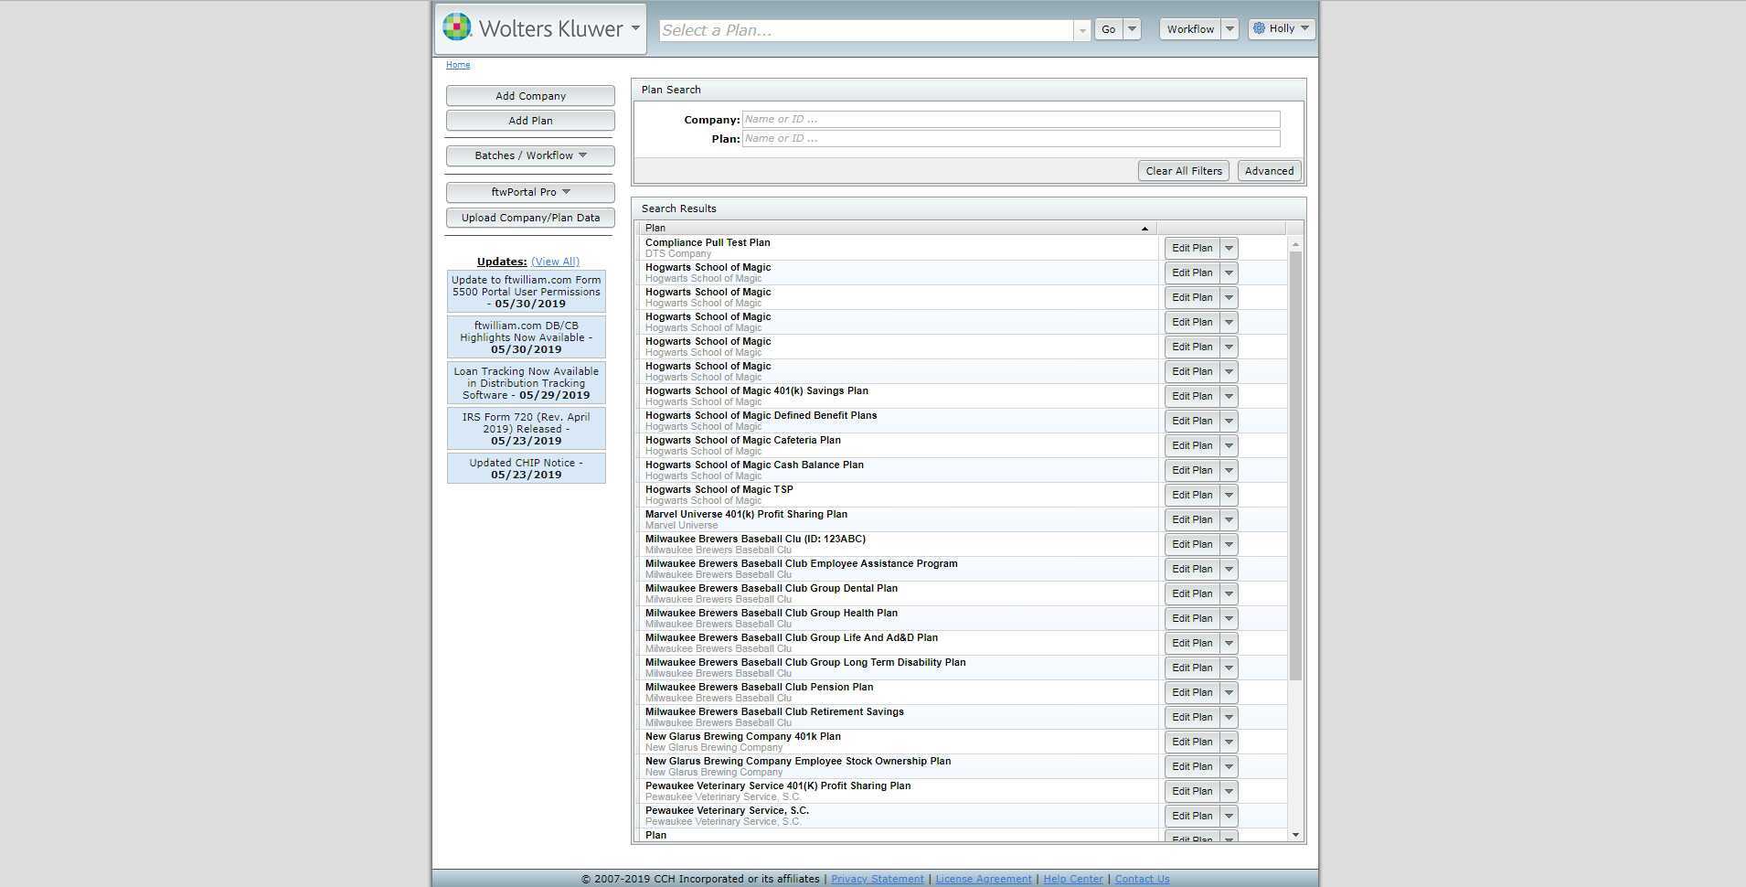Viewport: 1746px width, 887px height.
Task: Open the dropdown arrow beside Go button
Action: pyautogui.click(x=1132, y=29)
